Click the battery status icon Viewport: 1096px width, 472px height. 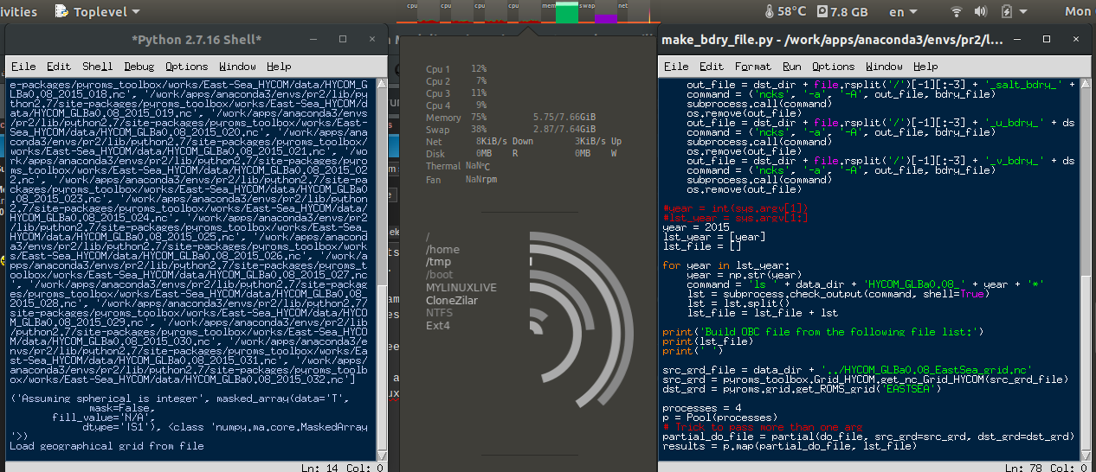1007,12
